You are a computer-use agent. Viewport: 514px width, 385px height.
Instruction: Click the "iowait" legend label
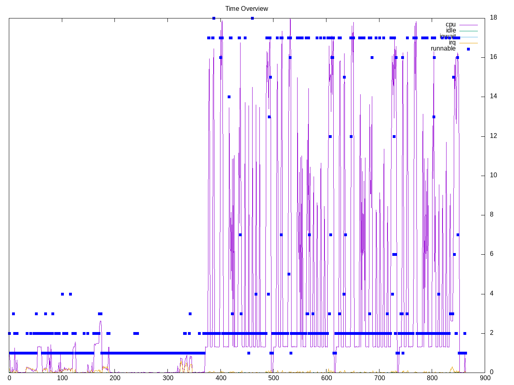point(447,36)
